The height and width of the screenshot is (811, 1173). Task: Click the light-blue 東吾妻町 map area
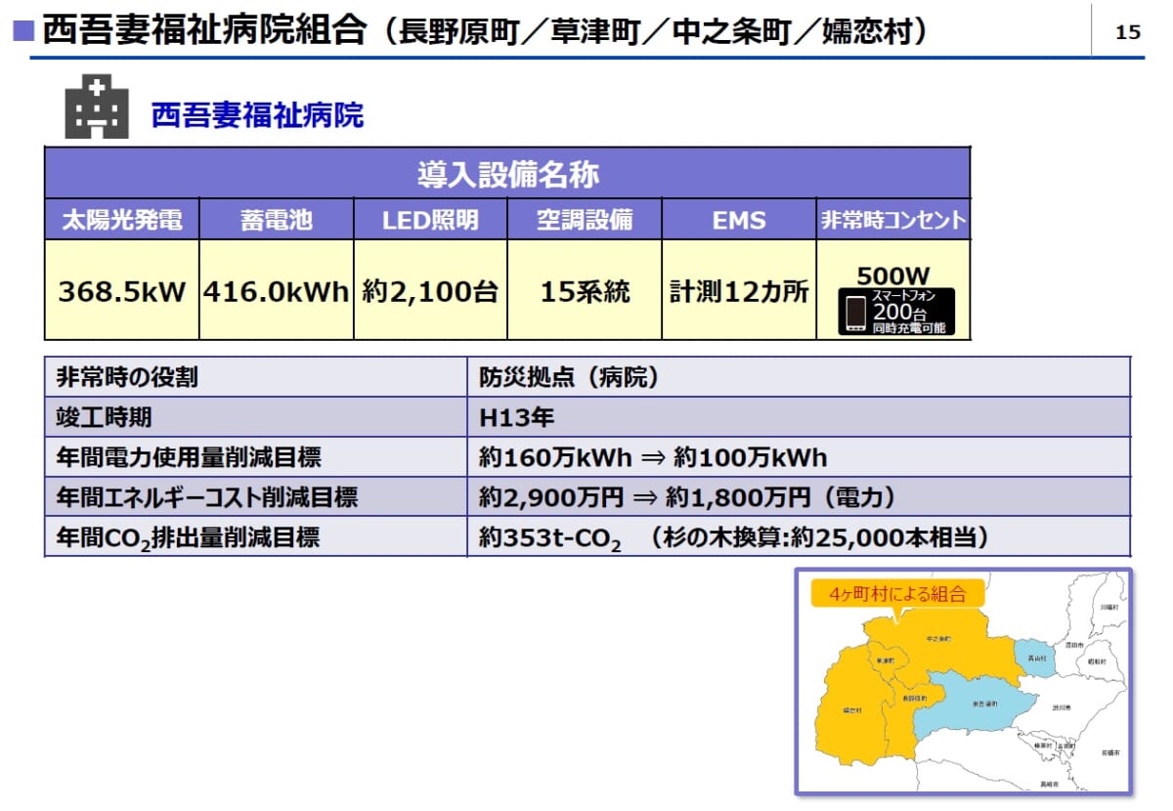tap(984, 704)
